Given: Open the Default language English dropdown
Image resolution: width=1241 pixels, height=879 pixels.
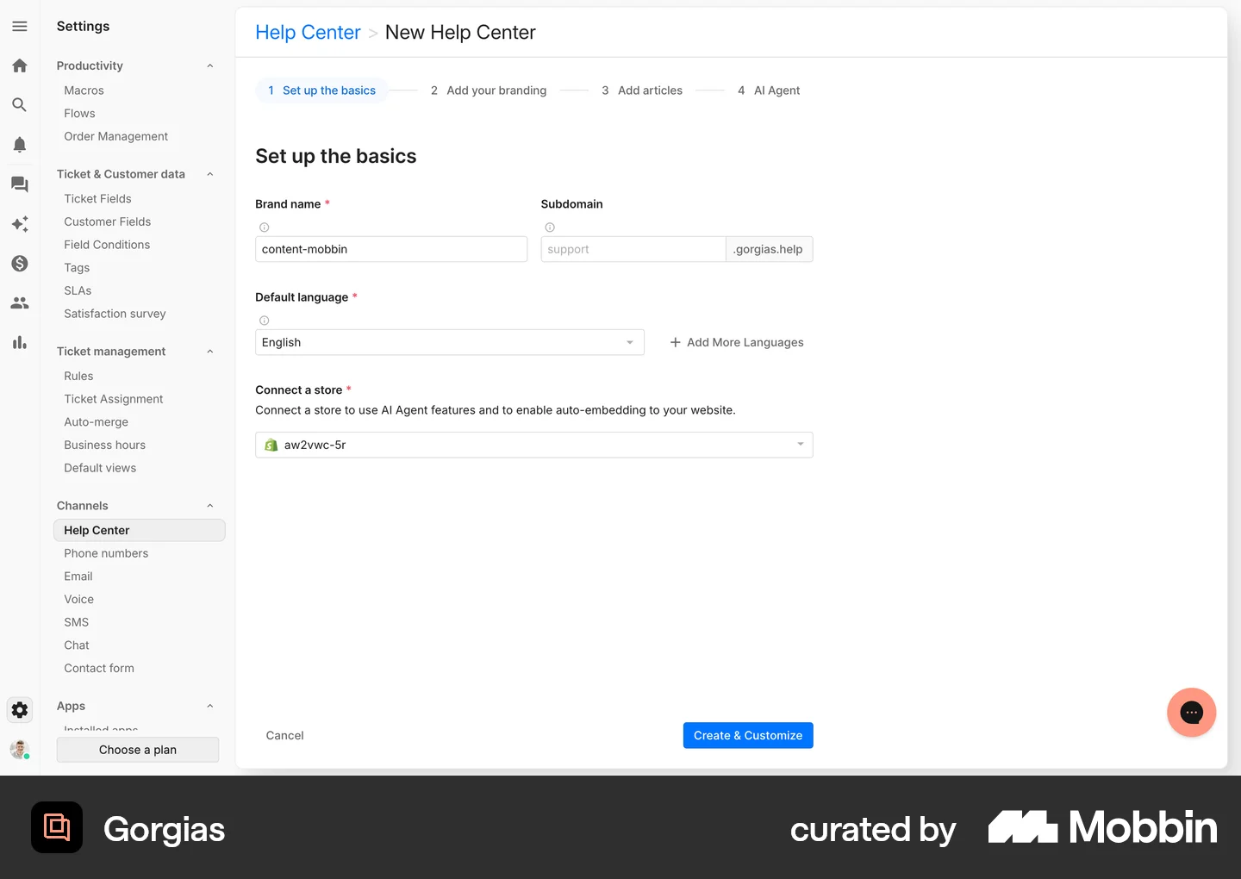Looking at the screenshot, I should [x=450, y=342].
